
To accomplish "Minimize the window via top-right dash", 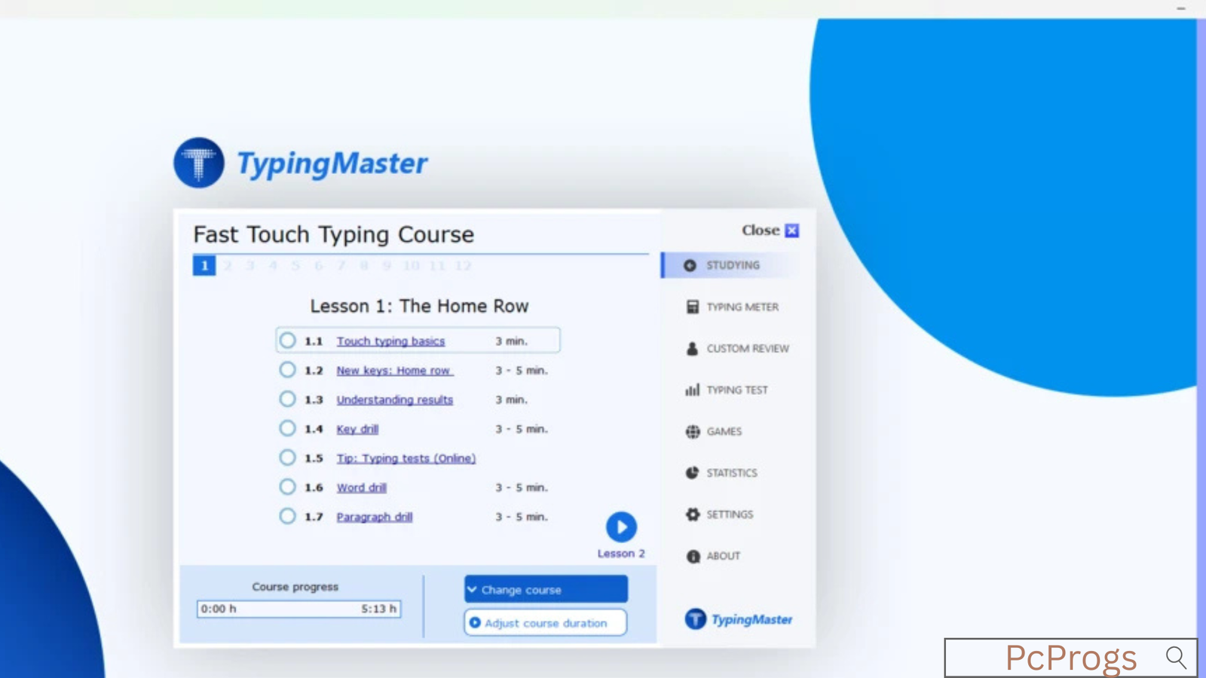I will tap(1181, 8).
